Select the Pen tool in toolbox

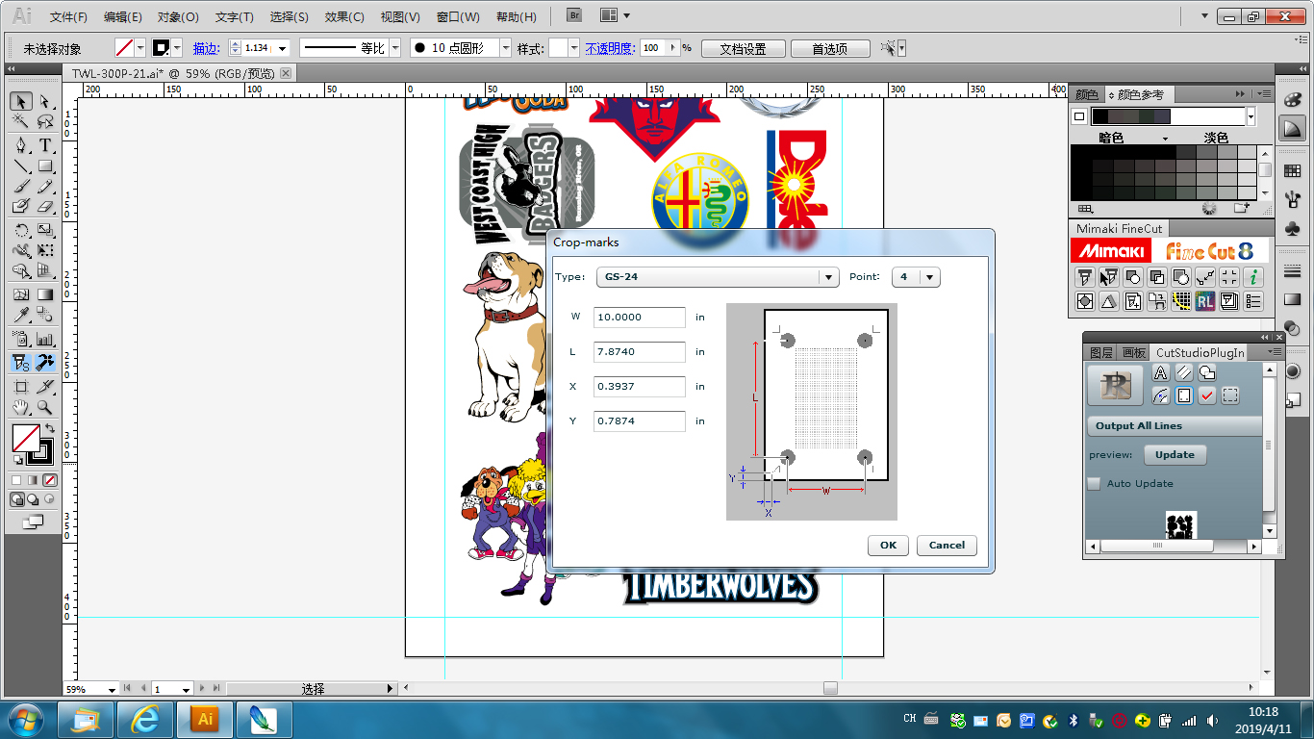(20, 145)
